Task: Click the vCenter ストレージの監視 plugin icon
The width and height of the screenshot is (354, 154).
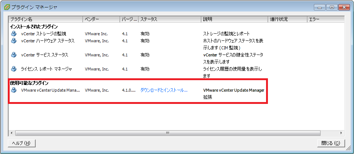Action: pyautogui.click(x=14, y=34)
